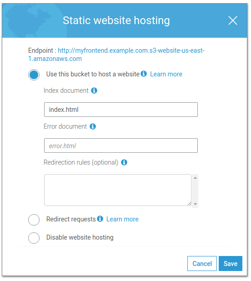Focus the Index document input field
The height and width of the screenshot is (281, 251).
121,110
